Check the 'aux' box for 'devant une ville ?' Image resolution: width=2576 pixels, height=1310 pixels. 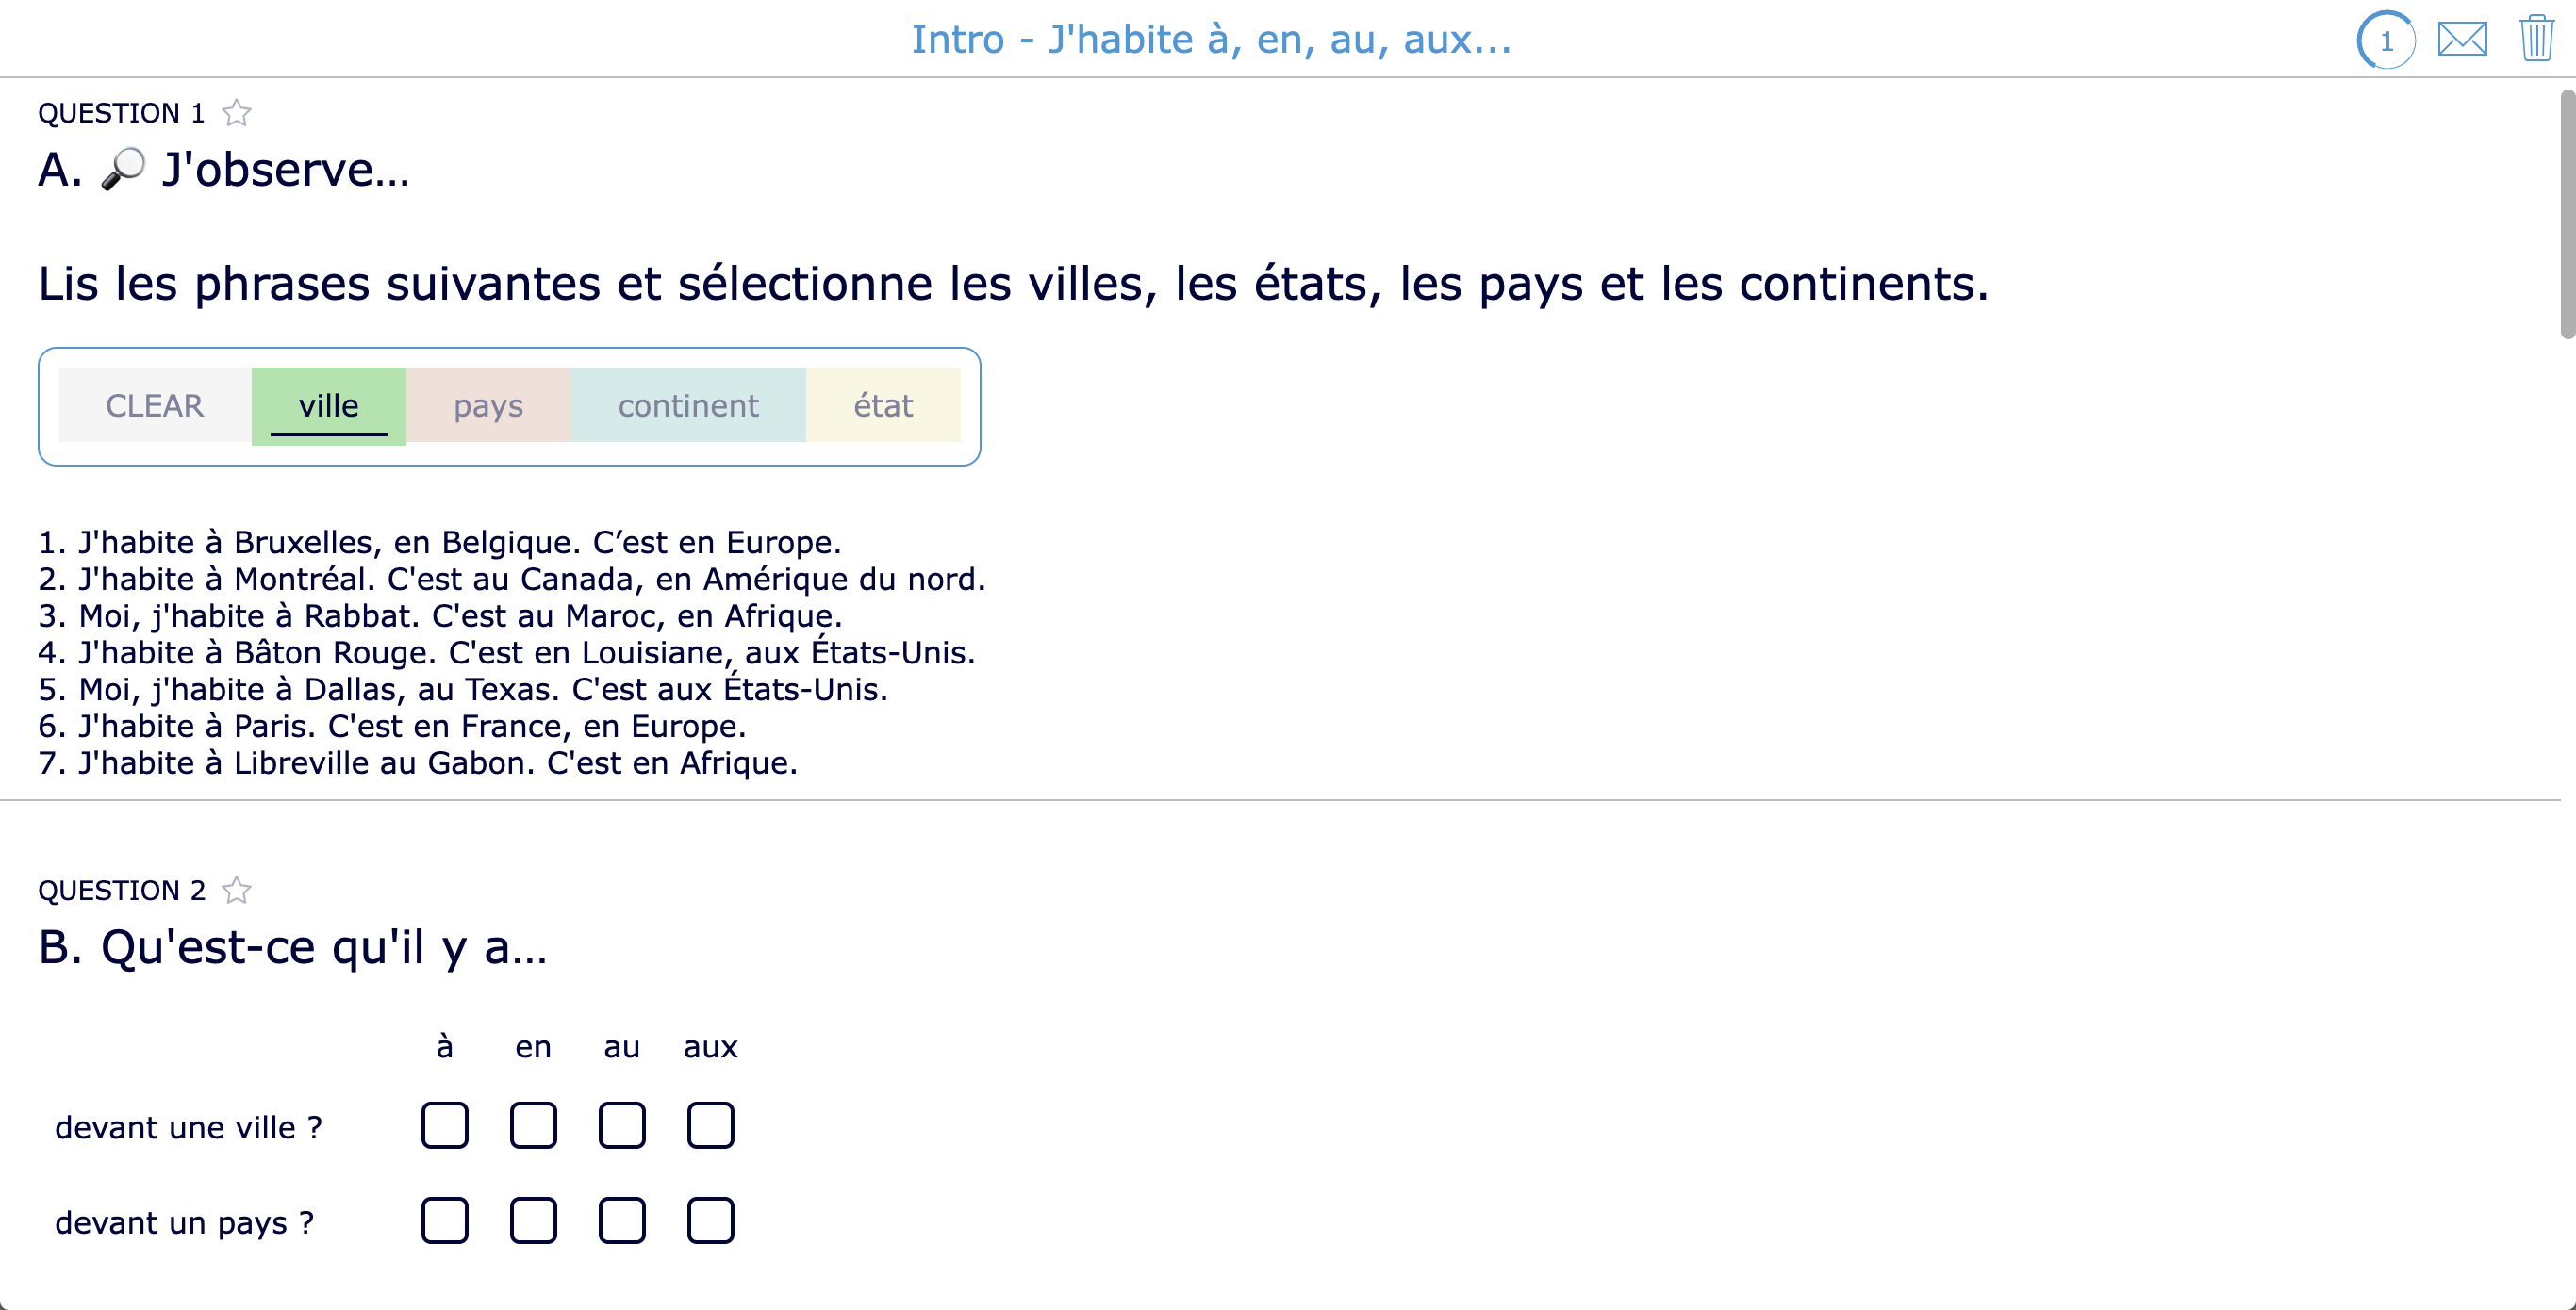709,1126
